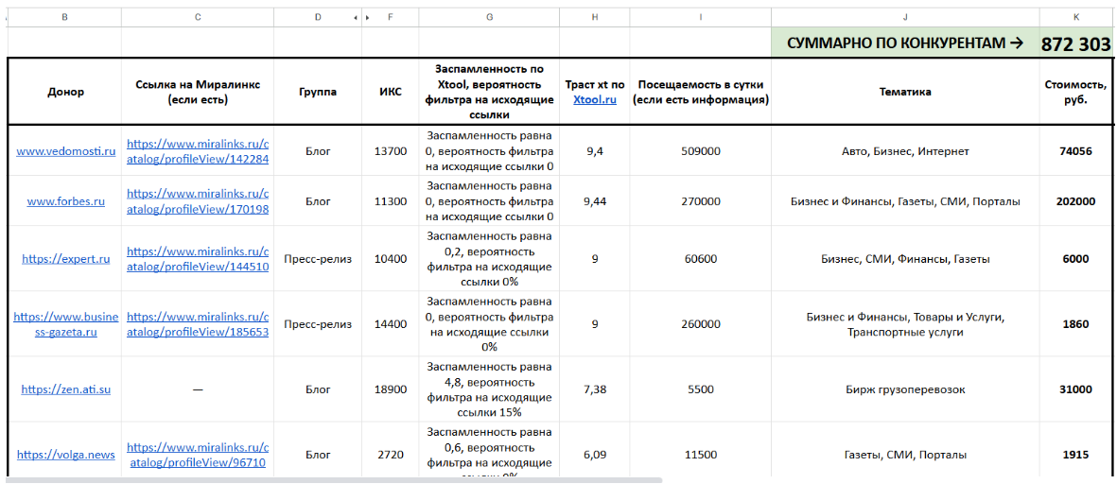Viewport: 1117px width, 484px height.
Task: Select the 'Группа' header cell
Action: point(318,92)
